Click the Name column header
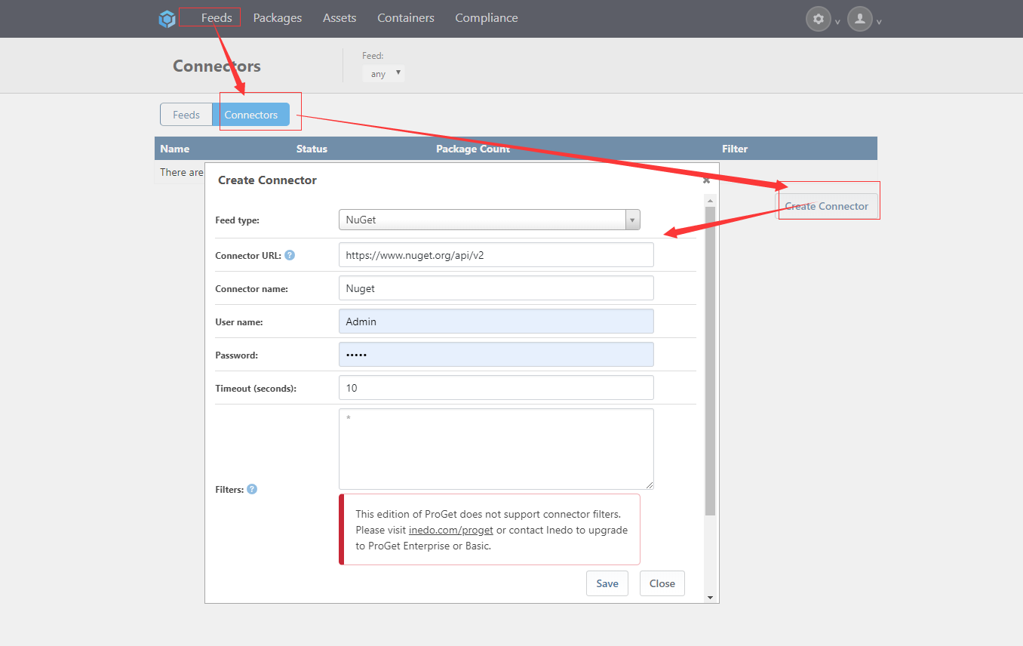1023x646 pixels. tap(175, 149)
